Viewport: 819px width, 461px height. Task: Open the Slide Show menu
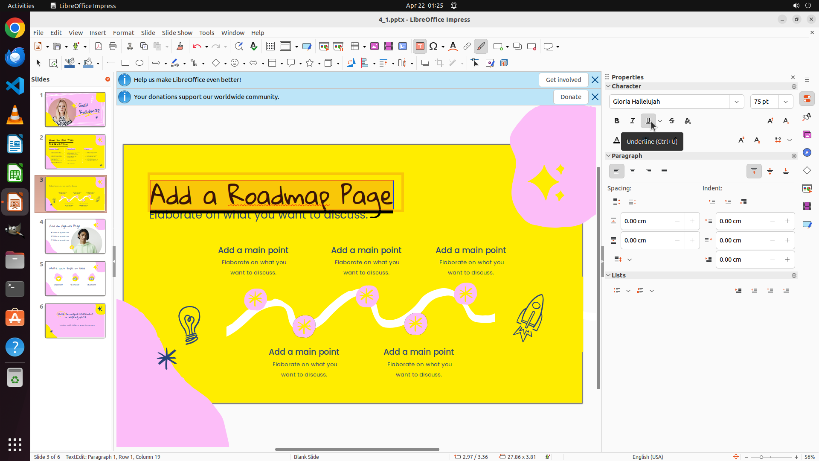[177, 32]
